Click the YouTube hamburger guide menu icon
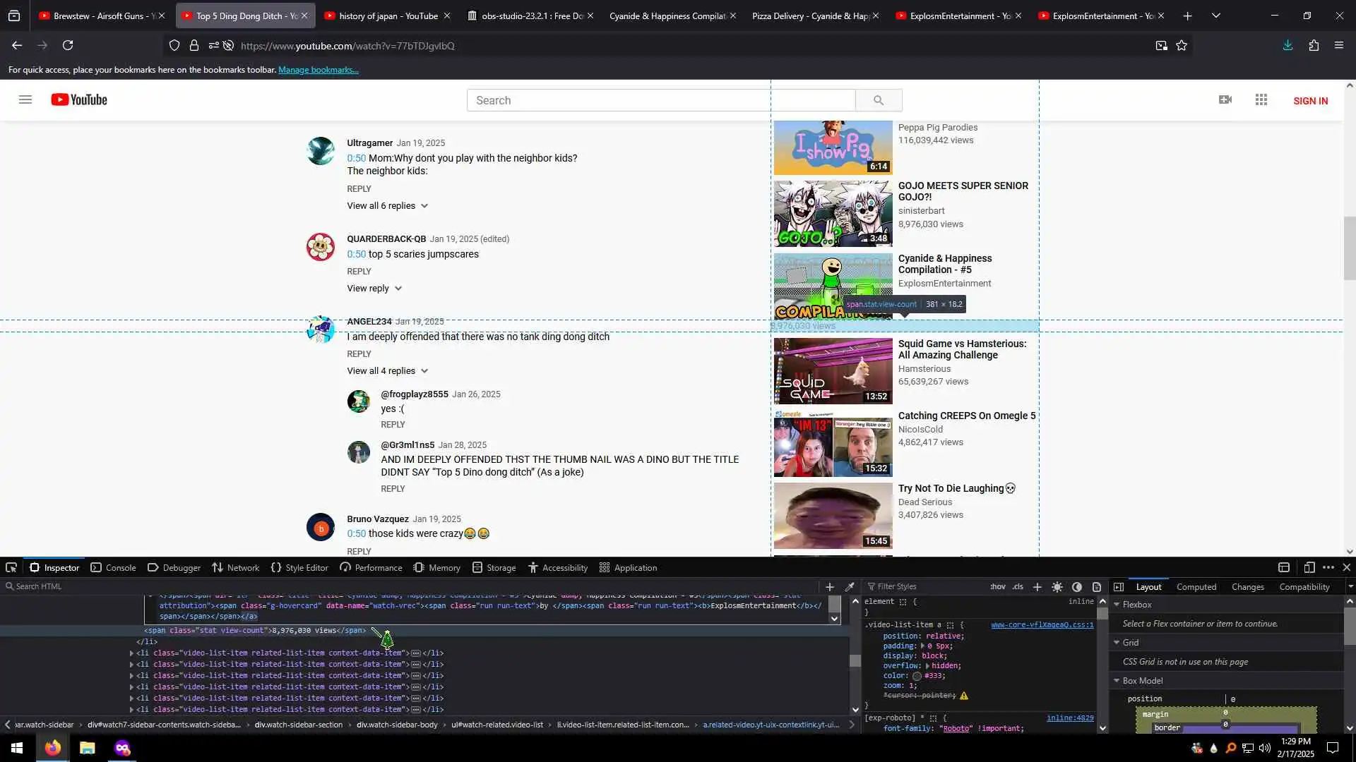Screen dimensions: 1356x762 (25, 100)
